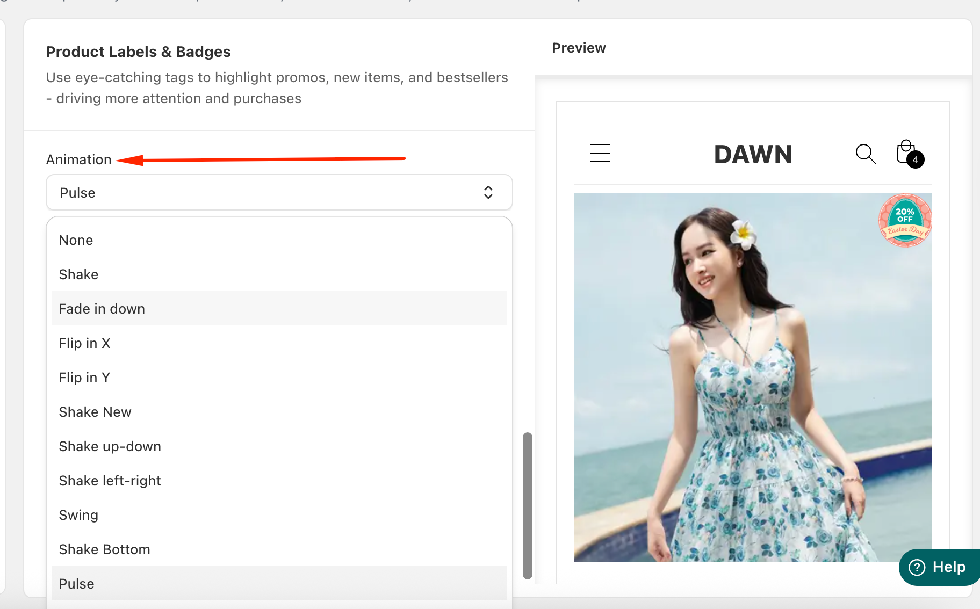Select the Swing animation option

pos(279,515)
